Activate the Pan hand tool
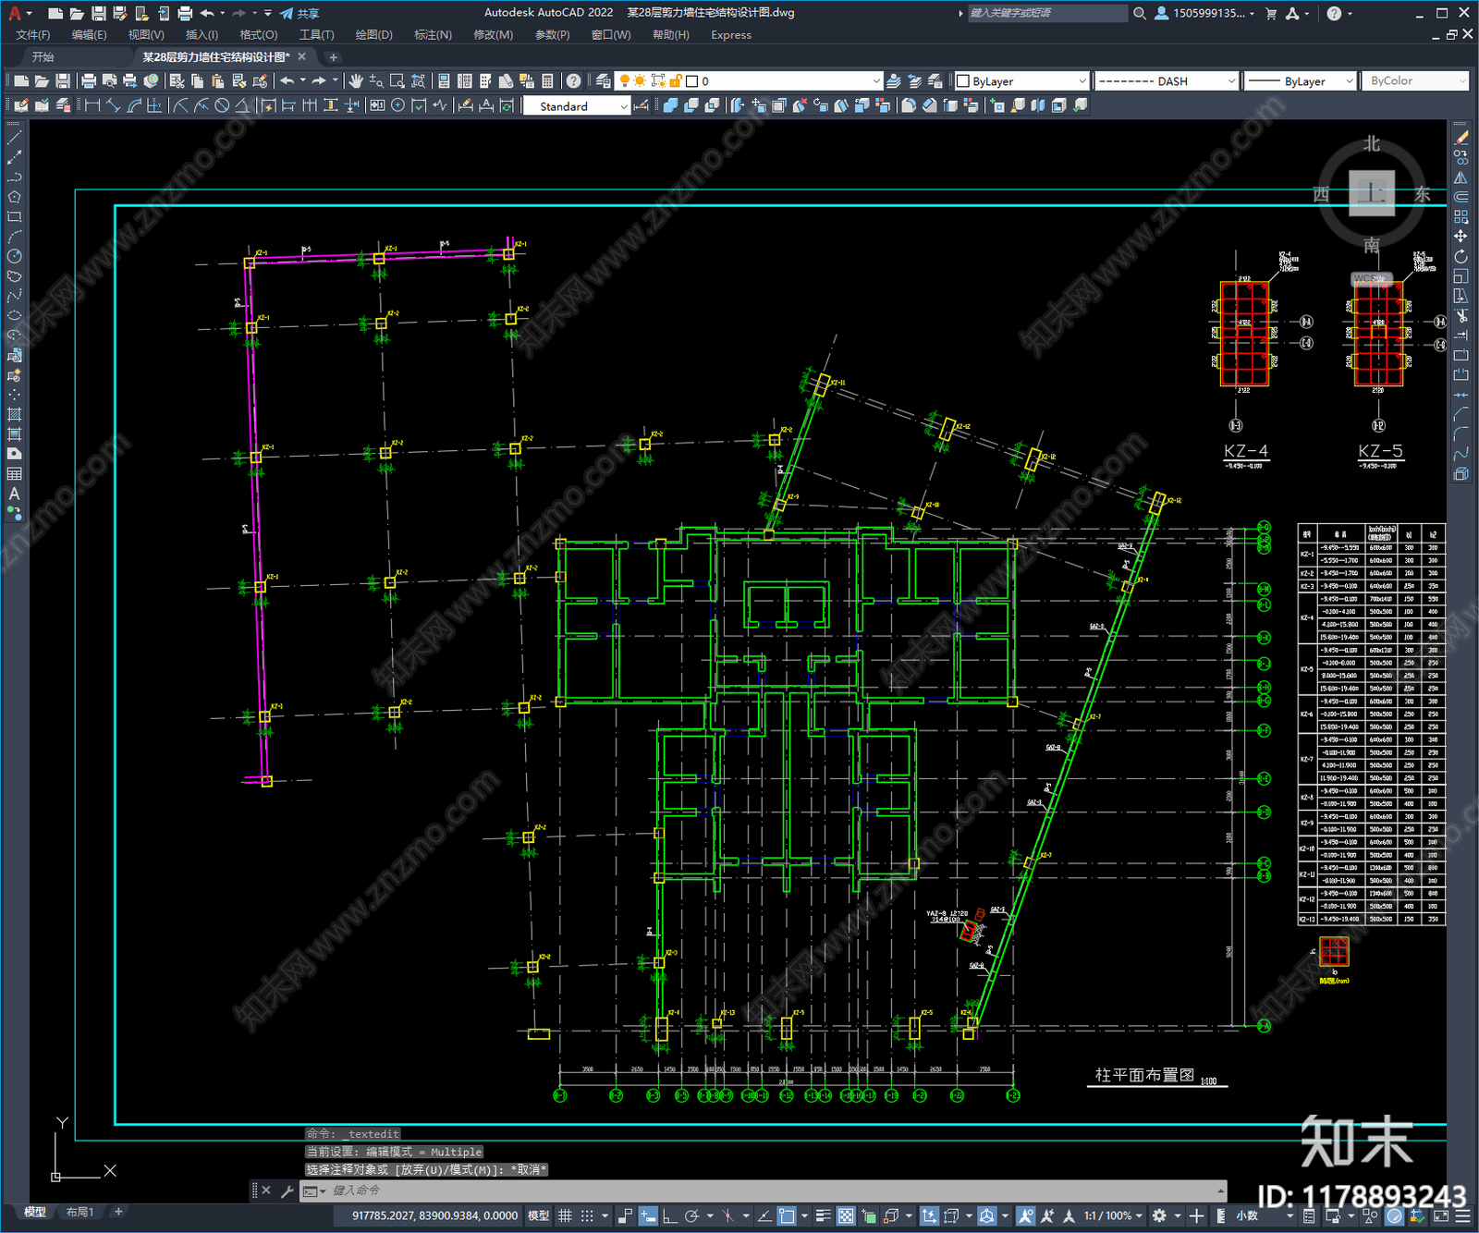This screenshot has width=1479, height=1233. point(356,81)
